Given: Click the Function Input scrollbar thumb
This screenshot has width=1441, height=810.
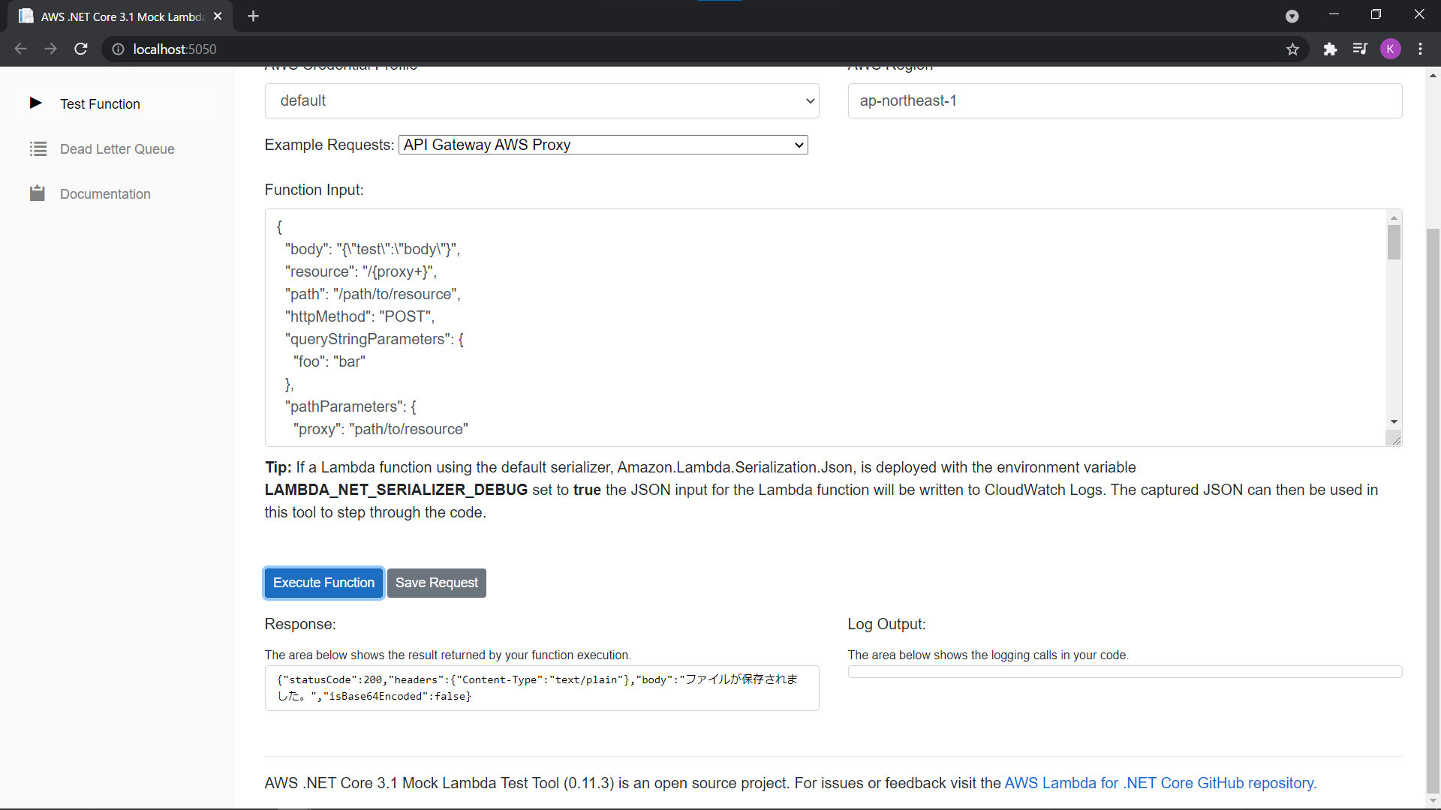Looking at the screenshot, I should click(x=1394, y=243).
